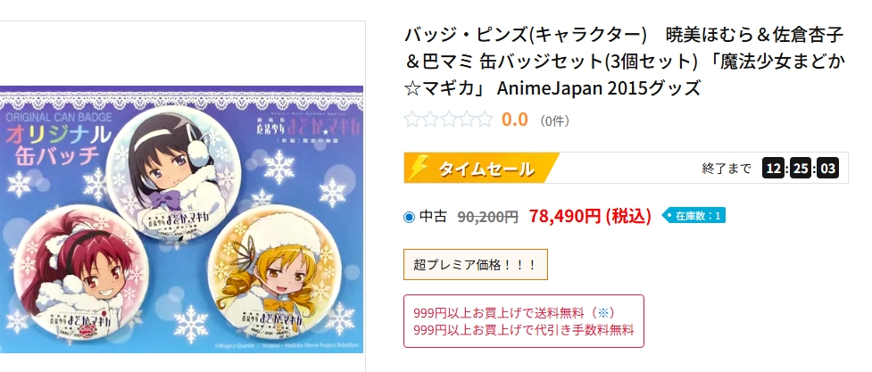Click the 在庫数：1 stock tag
This screenshot has height=372, width=872.
(x=693, y=216)
